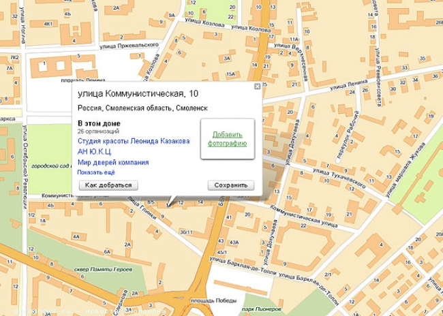Open 'Мир дверей компания' link

tap(113, 162)
